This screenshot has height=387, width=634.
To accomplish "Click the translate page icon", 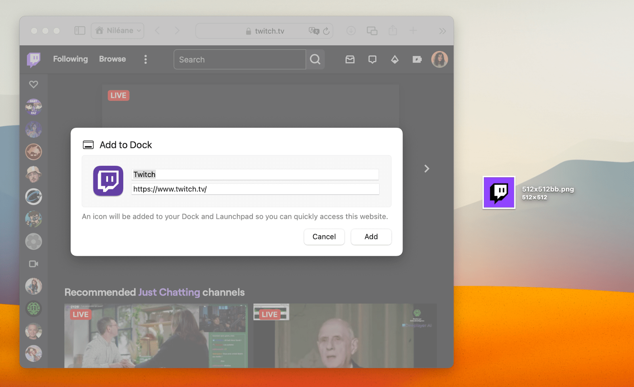I will [314, 31].
